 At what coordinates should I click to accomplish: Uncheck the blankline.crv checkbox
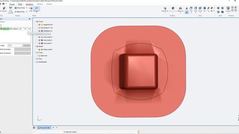(x=39, y=31)
